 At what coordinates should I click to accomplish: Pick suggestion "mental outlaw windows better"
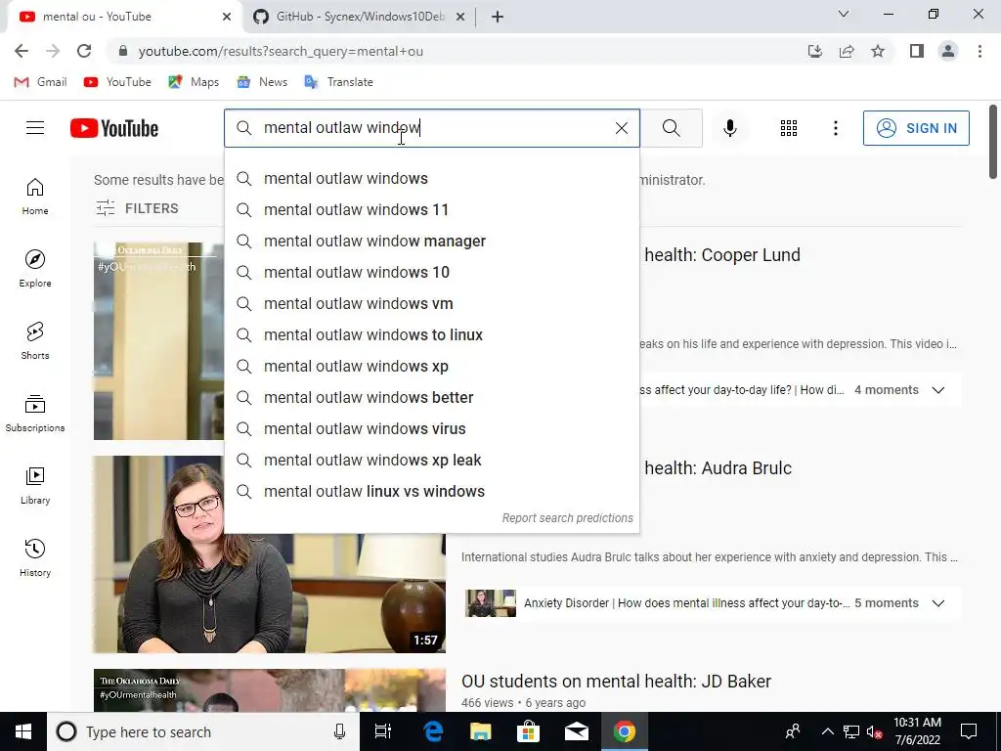pyautogui.click(x=431, y=397)
